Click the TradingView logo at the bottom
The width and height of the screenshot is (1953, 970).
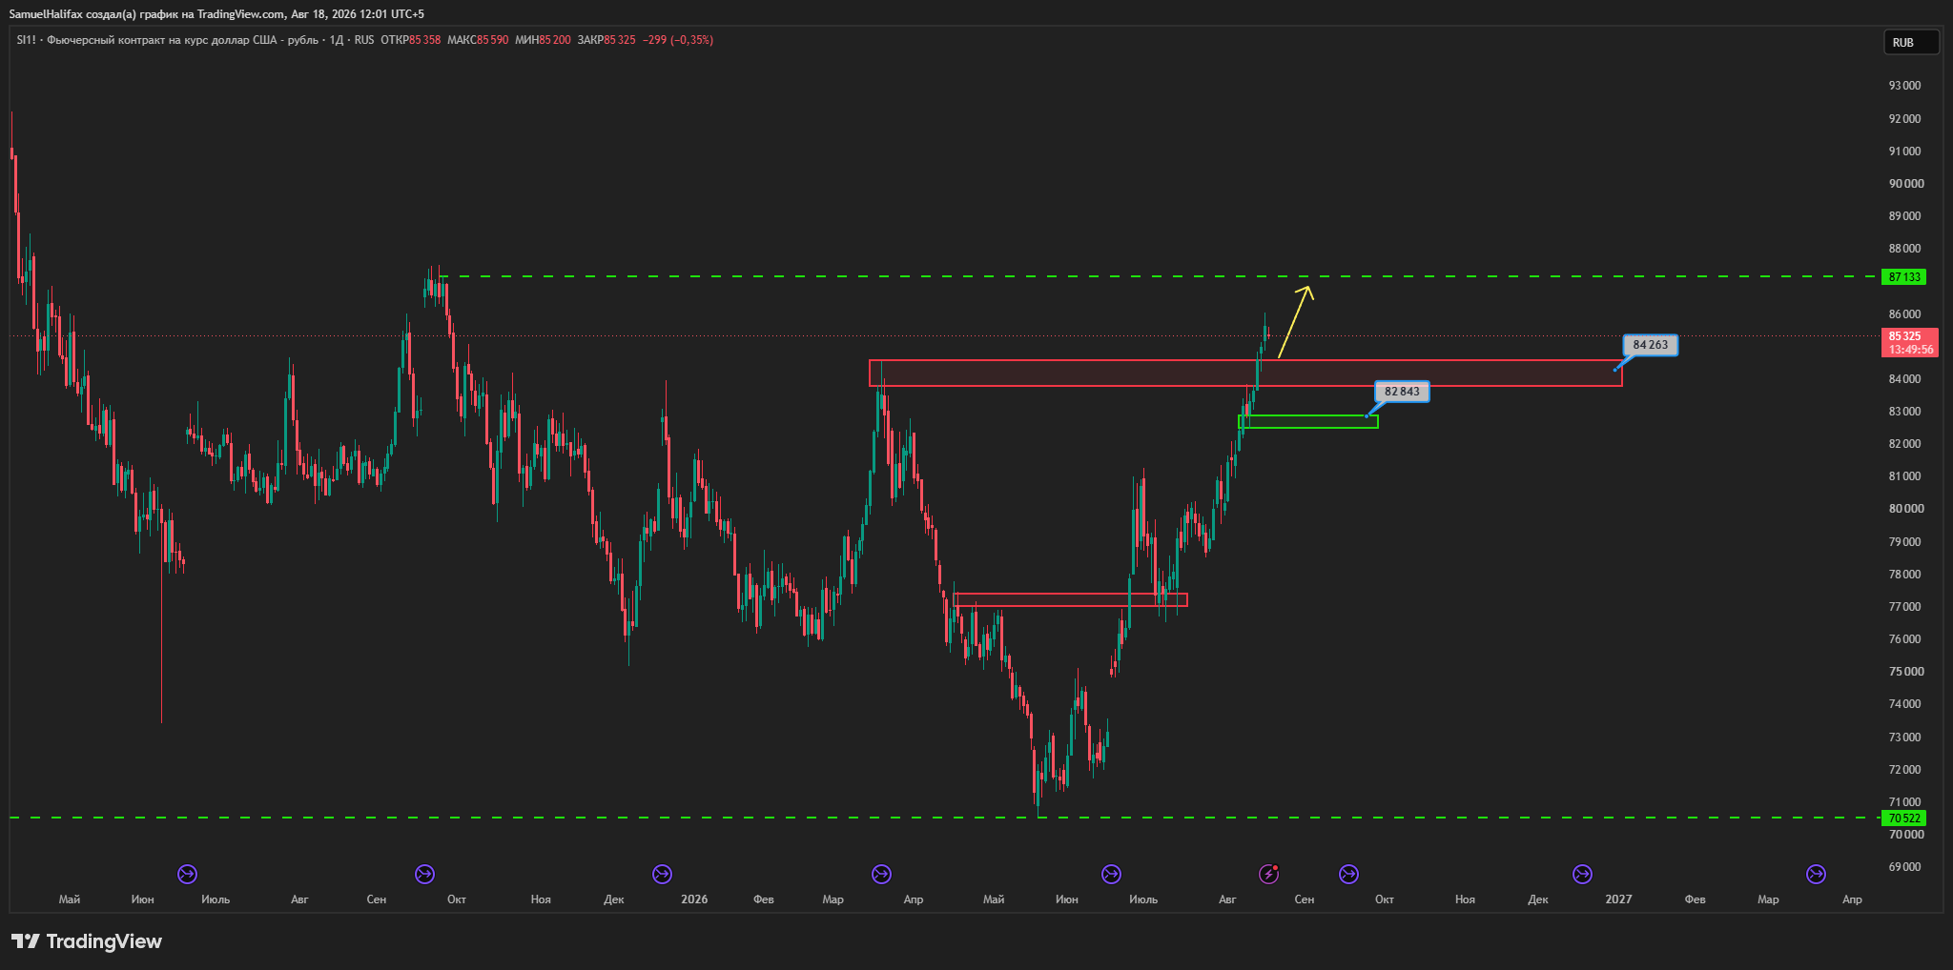[87, 941]
